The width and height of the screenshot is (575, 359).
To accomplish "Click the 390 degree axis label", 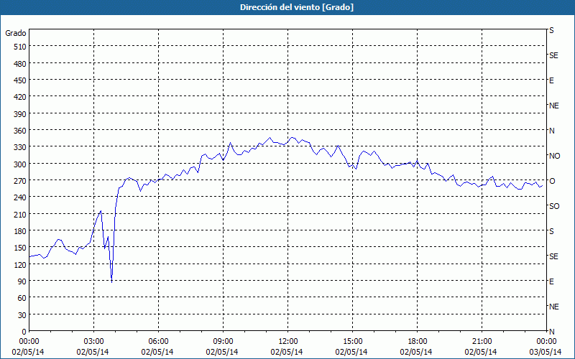I will 21,114.
